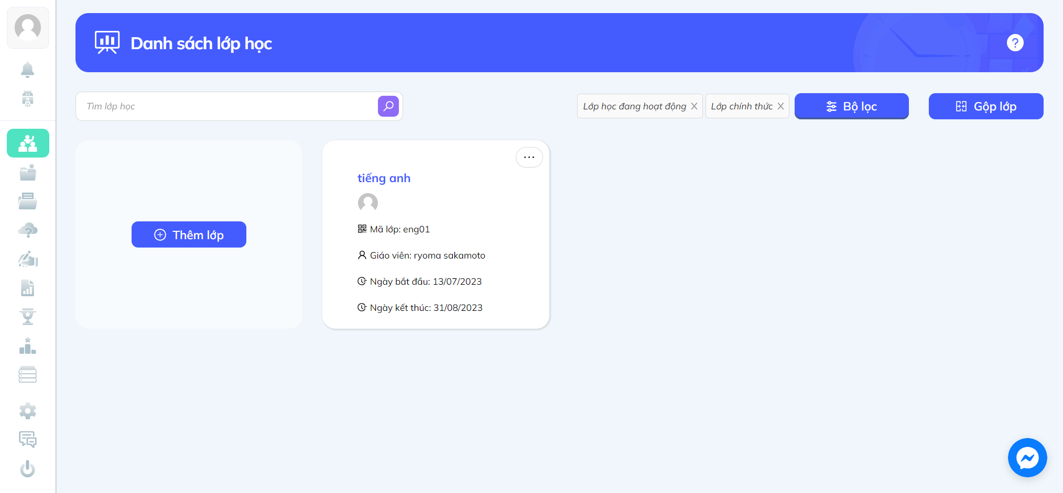
Task: Click the power logout sidebar icon
Action: (x=28, y=468)
